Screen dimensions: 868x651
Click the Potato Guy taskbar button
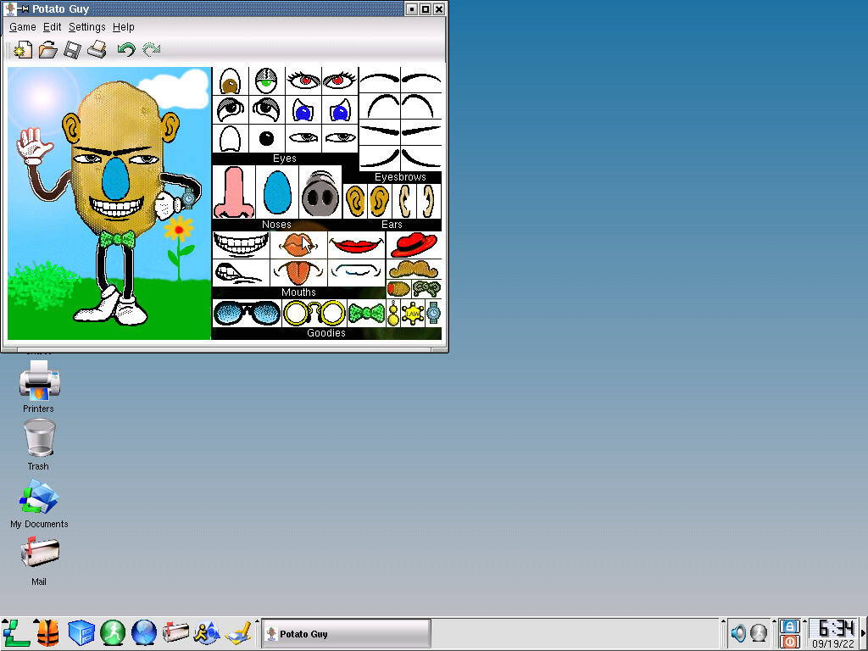pyautogui.click(x=345, y=633)
